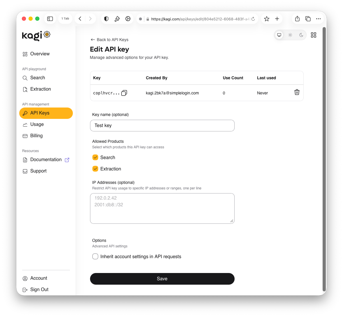
Task: Toggle the browser sidebar icon
Action: tap(50, 19)
